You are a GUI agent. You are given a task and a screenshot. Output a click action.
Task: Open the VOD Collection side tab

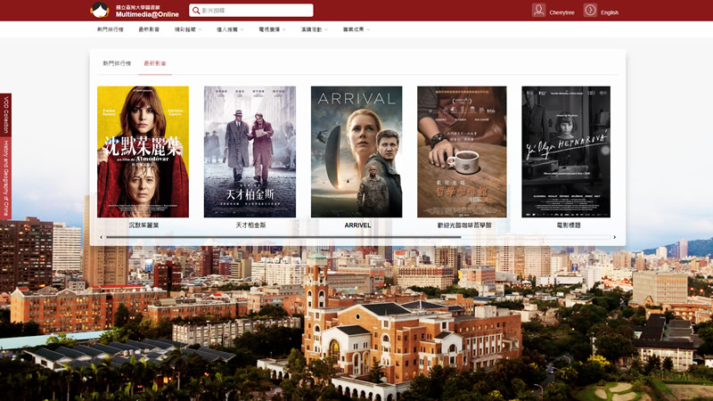point(6,115)
